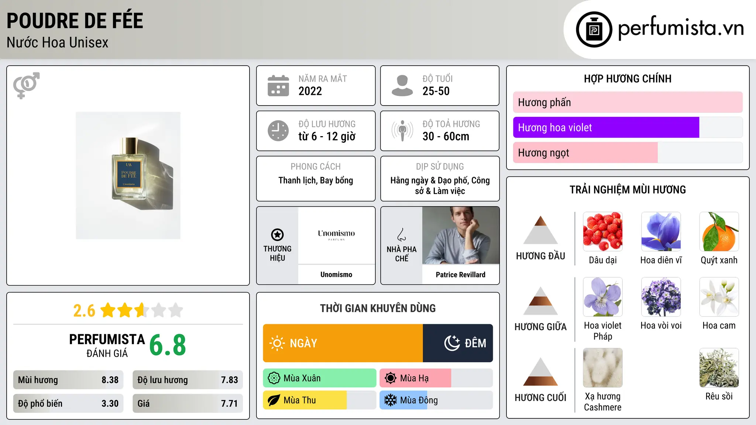The image size is (756, 425).
Task: Open the Xạ hương Cashmere note image
Action: click(x=603, y=368)
